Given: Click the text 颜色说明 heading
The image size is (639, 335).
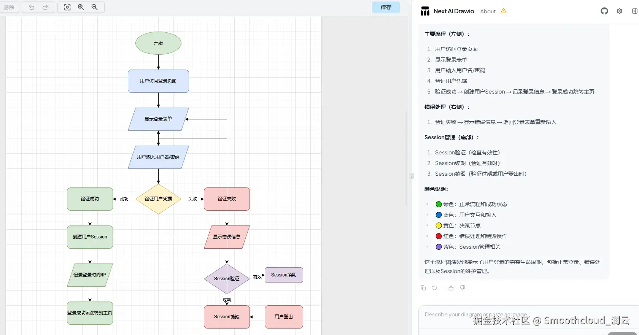Looking at the screenshot, I should point(436,189).
